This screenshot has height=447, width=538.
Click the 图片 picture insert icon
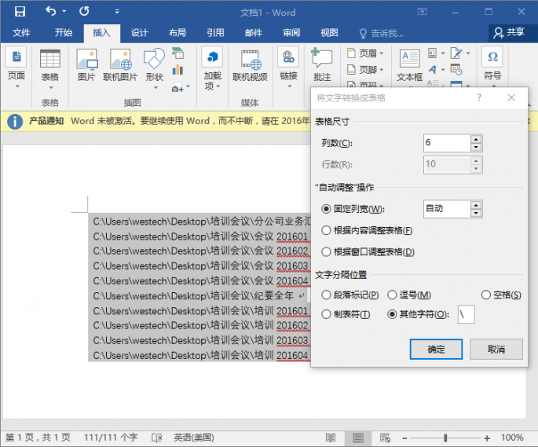[86, 59]
